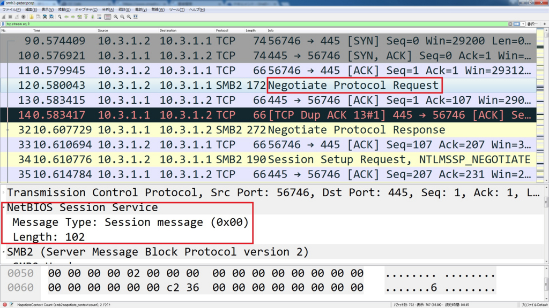Sort by the Destination column header
This screenshot has width=549, height=308.
168,30
